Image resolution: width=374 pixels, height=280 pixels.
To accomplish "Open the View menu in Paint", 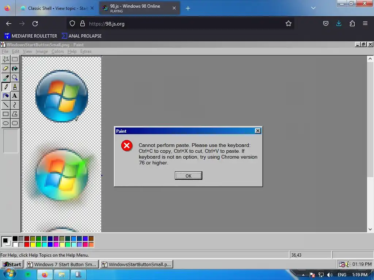I will (x=27, y=51).
